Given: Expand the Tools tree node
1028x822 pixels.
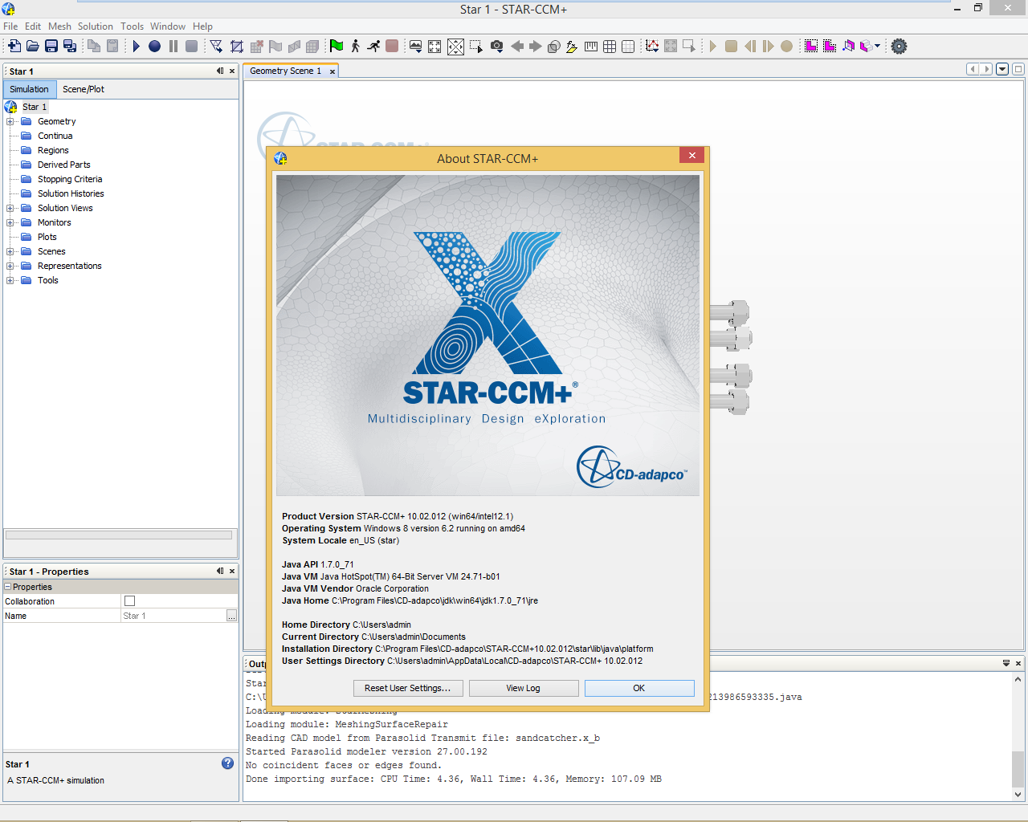Looking at the screenshot, I should coord(10,281).
